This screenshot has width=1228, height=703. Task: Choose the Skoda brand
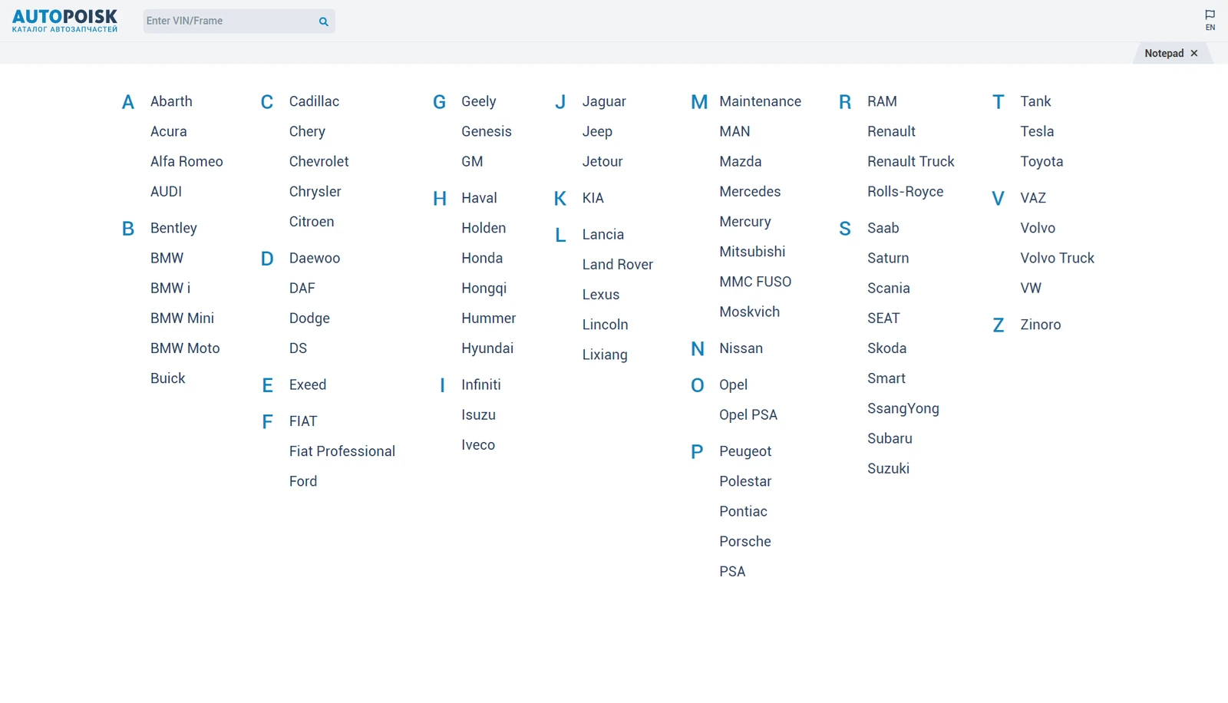tap(886, 348)
